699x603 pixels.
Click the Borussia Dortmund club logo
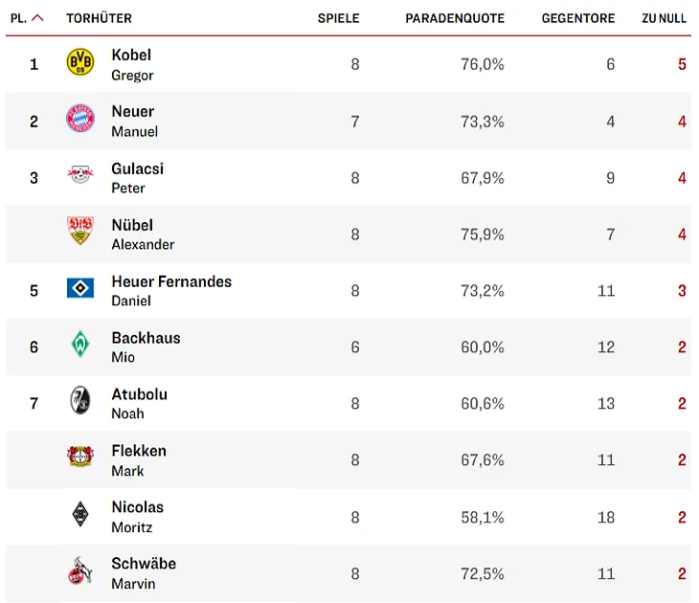click(x=80, y=63)
